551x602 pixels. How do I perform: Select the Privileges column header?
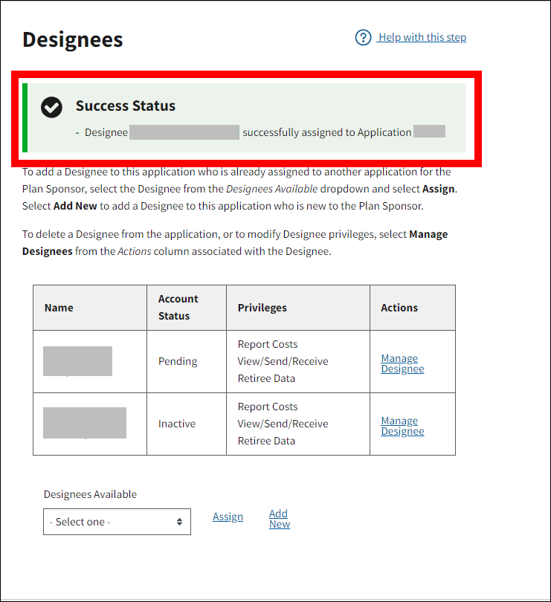tap(262, 308)
